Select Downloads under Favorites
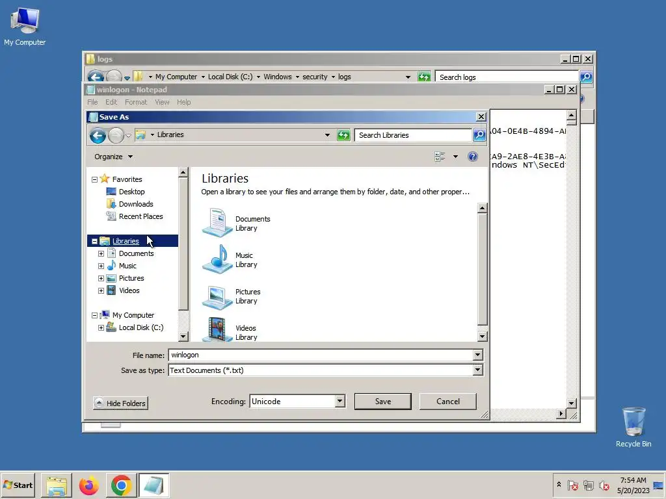 pyautogui.click(x=136, y=204)
